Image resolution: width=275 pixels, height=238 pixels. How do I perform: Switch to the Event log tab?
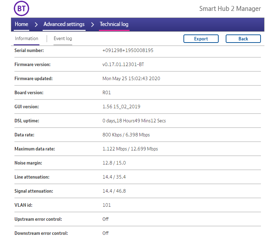pyautogui.click(x=63, y=39)
